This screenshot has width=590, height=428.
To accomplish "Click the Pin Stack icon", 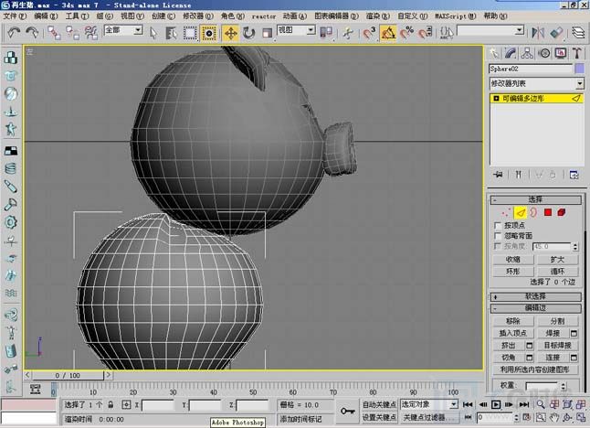I will click(x=498, y=175).
